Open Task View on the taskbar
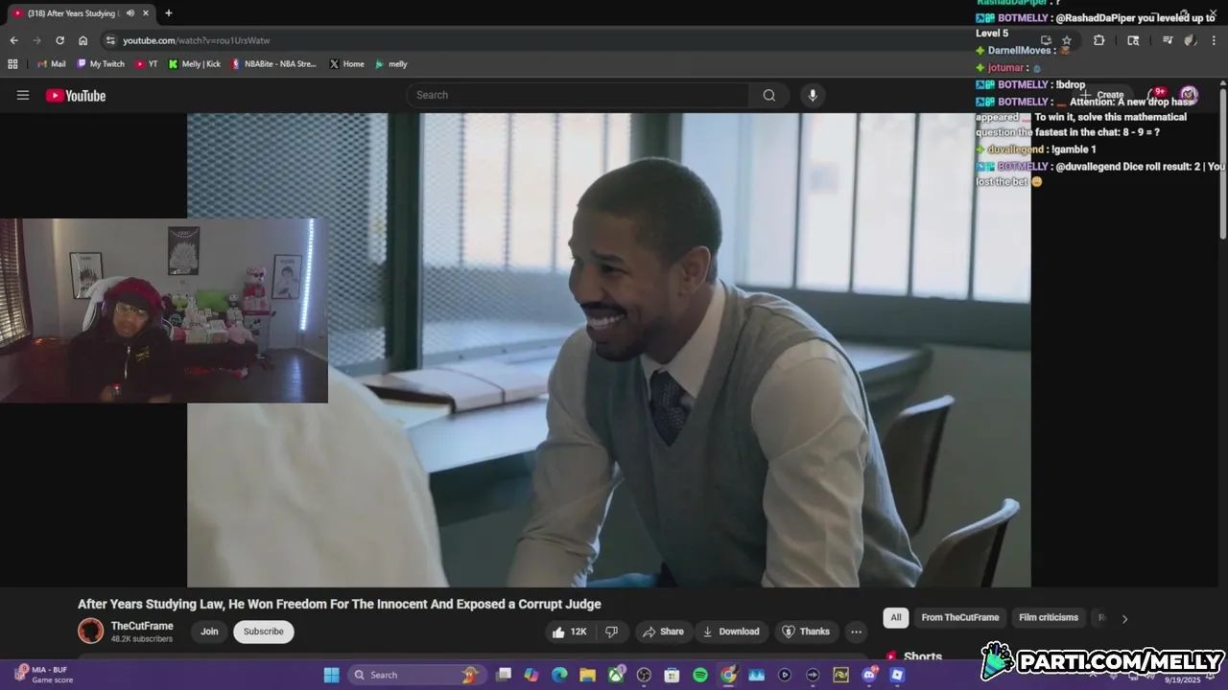Screen dimensions: 1228x690 tap(504, 675)
